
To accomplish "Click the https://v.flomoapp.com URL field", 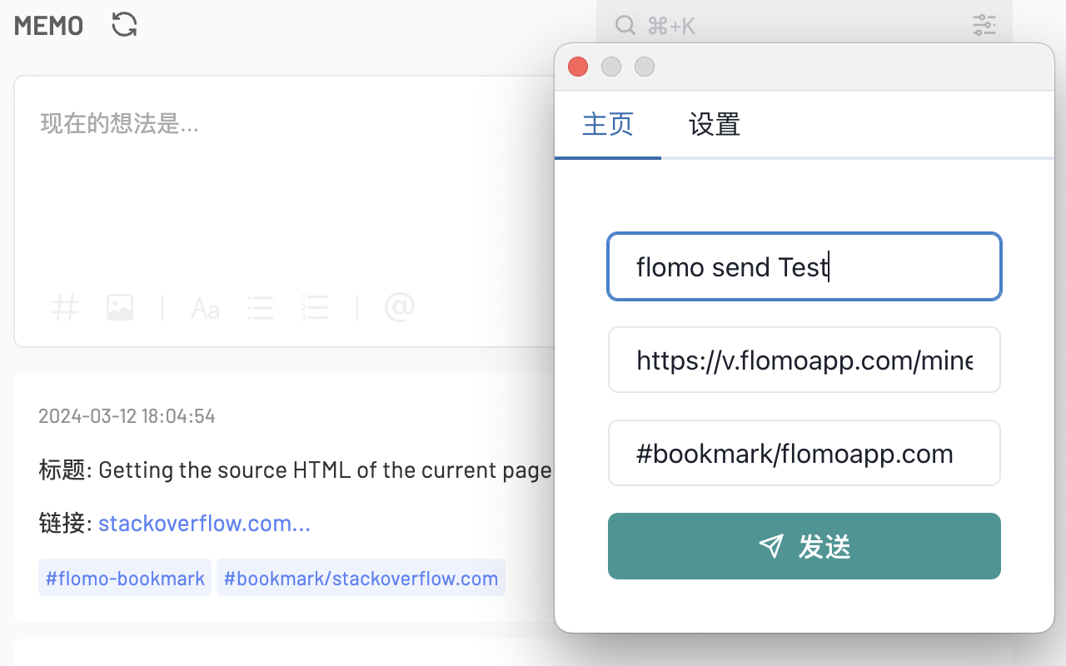I will point(804,360).
